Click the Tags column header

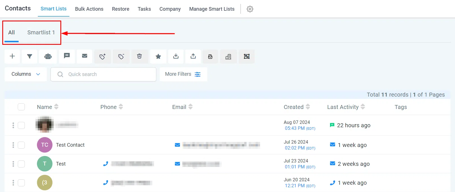tap(401, 107)
